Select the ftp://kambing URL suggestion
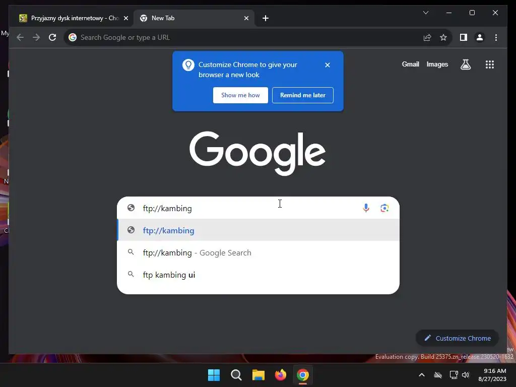The height and width of the screenshot is (387, 516). point(259,230)
